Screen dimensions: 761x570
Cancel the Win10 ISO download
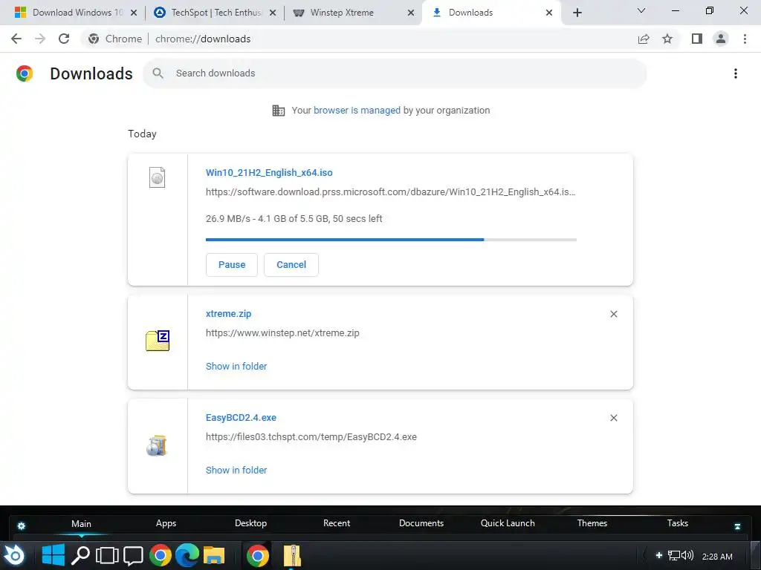pyautogui.click(x=291, y=265)
